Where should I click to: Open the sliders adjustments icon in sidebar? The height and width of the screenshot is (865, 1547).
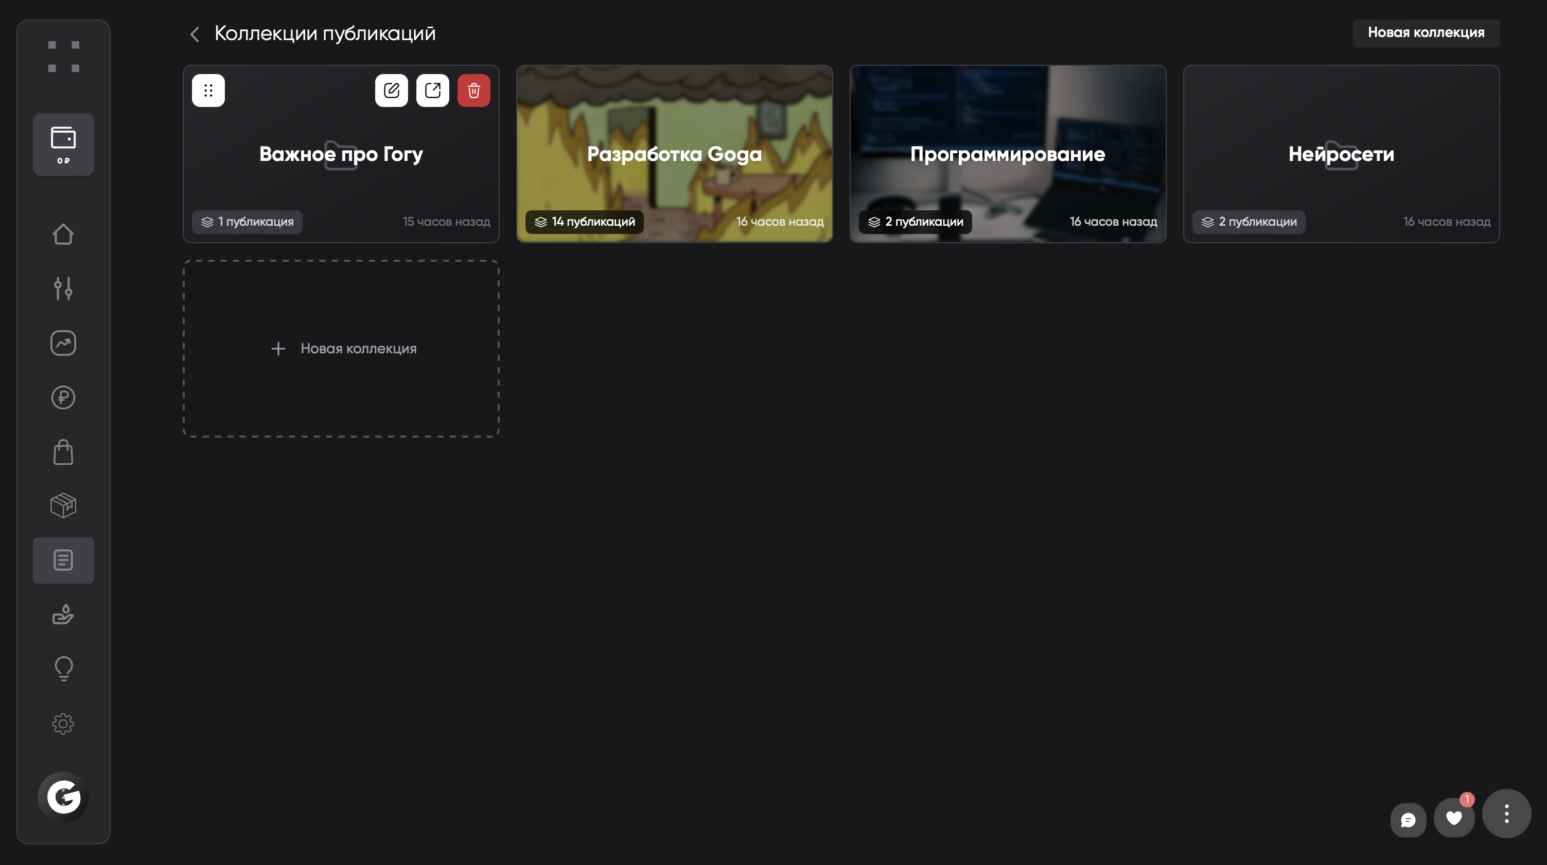click(63, 288)
